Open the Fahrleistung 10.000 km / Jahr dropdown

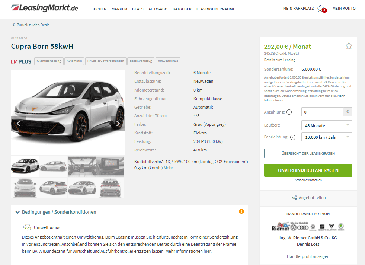327,137
